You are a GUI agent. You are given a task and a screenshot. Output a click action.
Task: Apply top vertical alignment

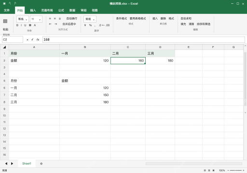(x=50, y=19)
